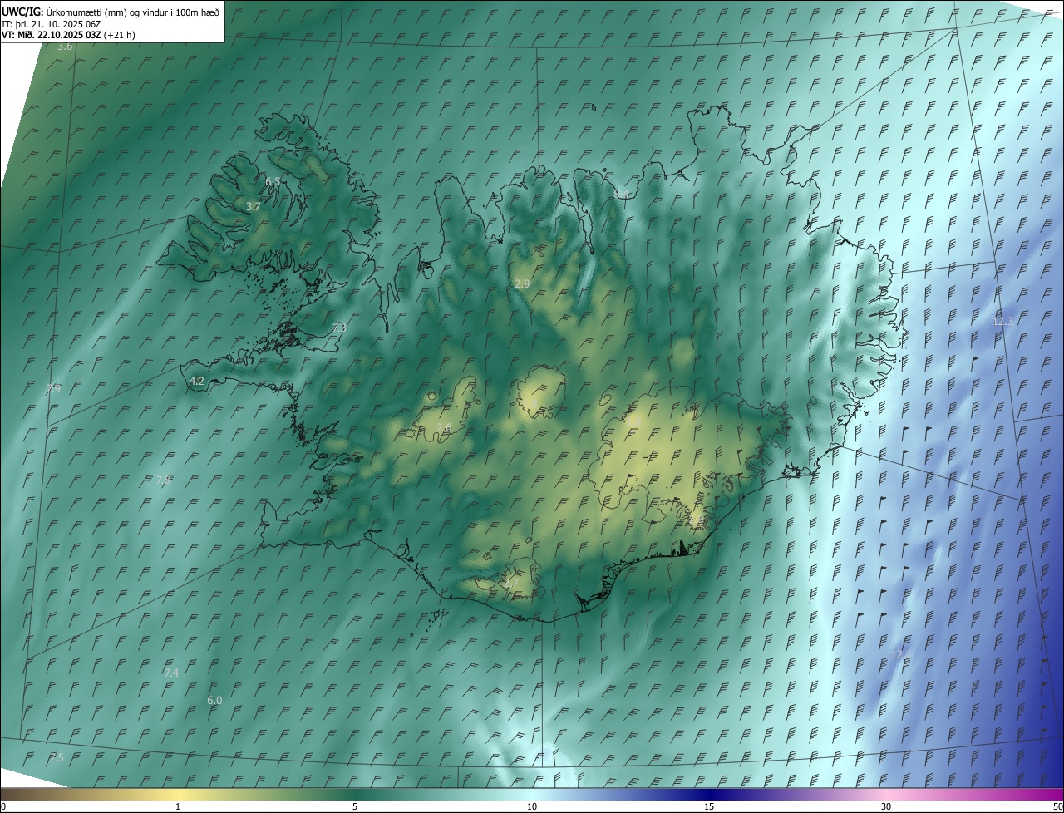
Task: Click the 7.3 value near Breiðafjörður islands
Action: point(338,328)
